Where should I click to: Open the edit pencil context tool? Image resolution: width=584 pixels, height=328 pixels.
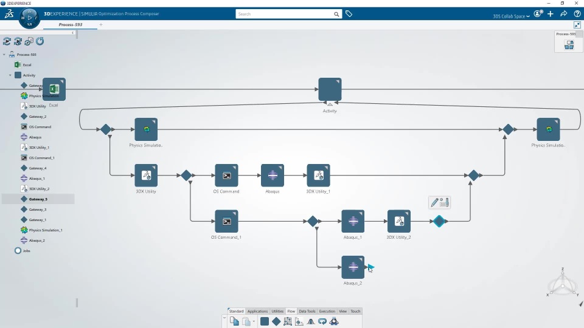point(434,202)
